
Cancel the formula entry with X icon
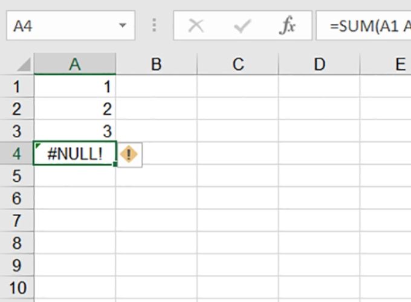196,25
